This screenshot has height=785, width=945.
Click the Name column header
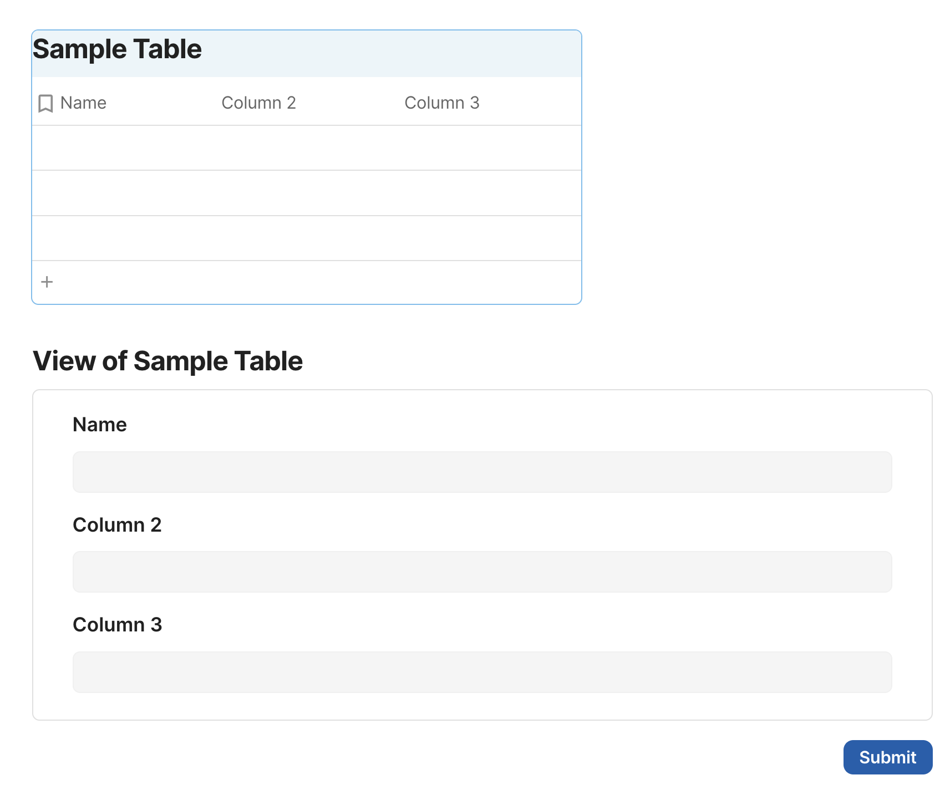tap(83, 103)
